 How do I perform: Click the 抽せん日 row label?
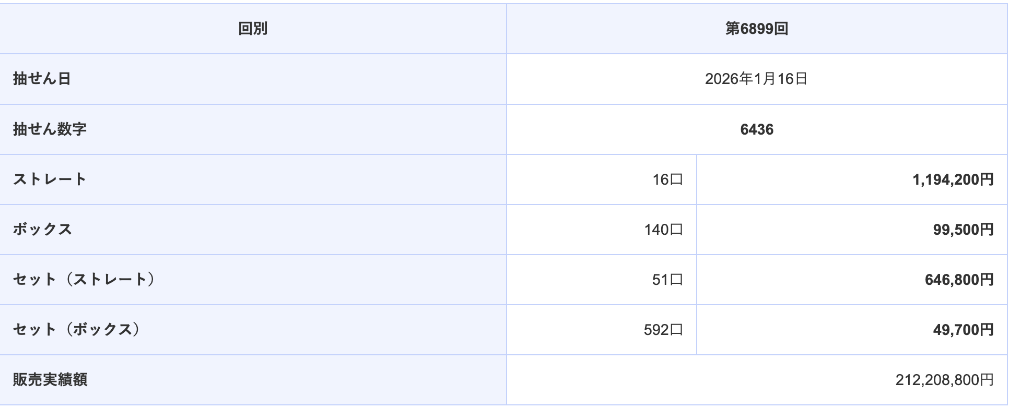pos(42,79)
